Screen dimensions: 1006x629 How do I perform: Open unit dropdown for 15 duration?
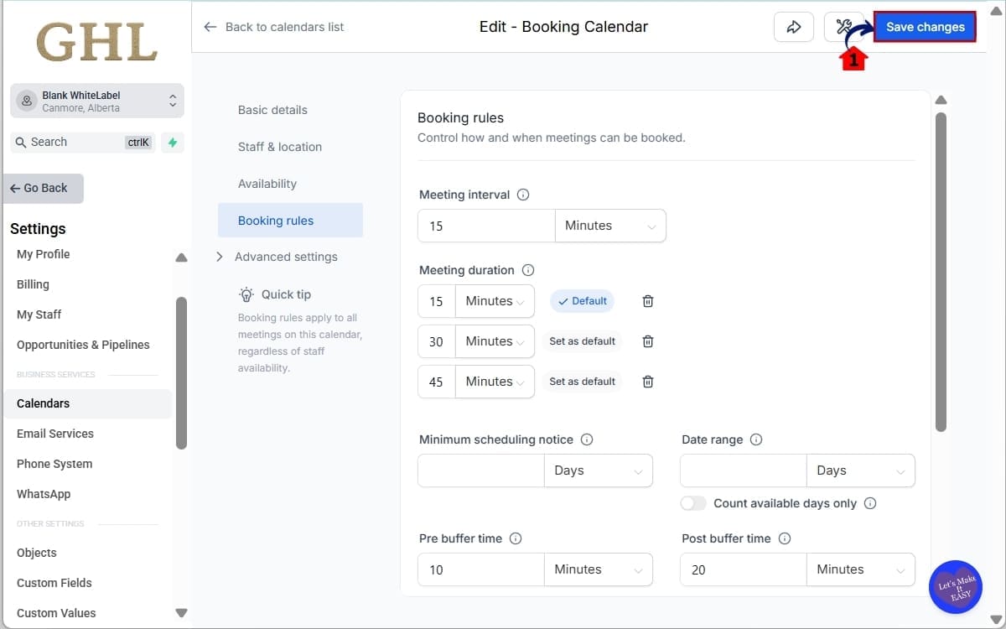click(x=495, y=301)
